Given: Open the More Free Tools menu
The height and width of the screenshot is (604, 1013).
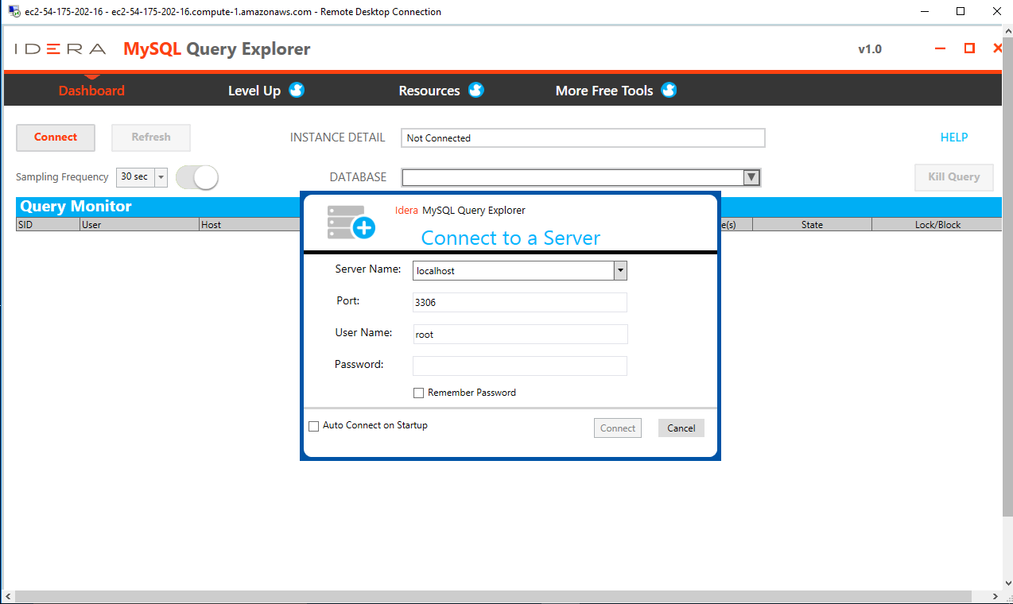Looking at the screenshot, I should pyautogui.click(x=604, y=90).
